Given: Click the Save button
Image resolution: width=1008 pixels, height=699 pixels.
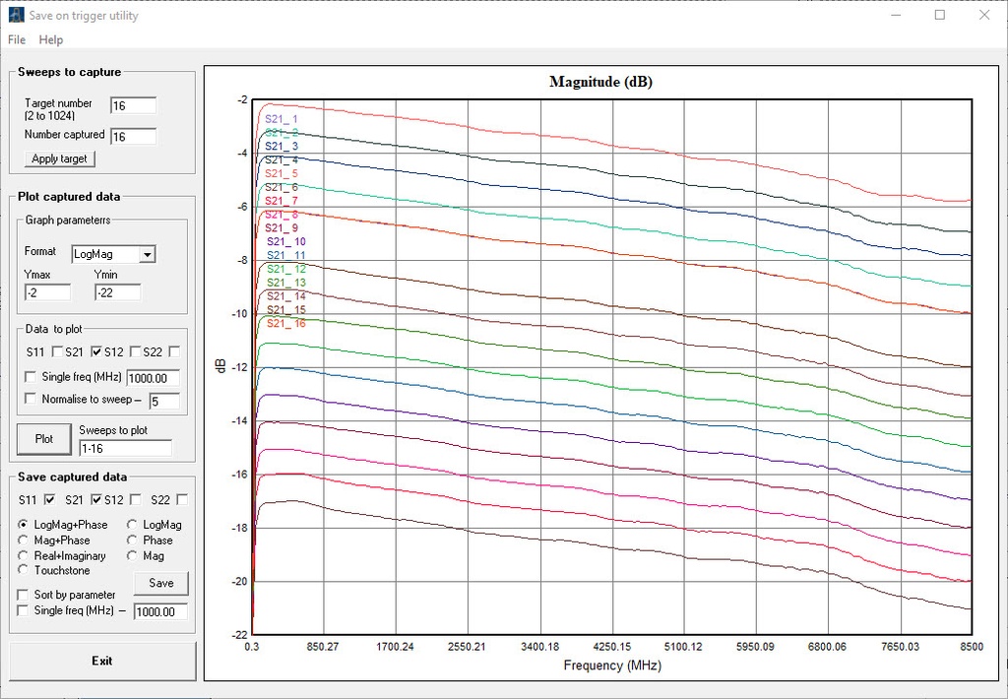Looking at the screenshot, I should point(161,583).
